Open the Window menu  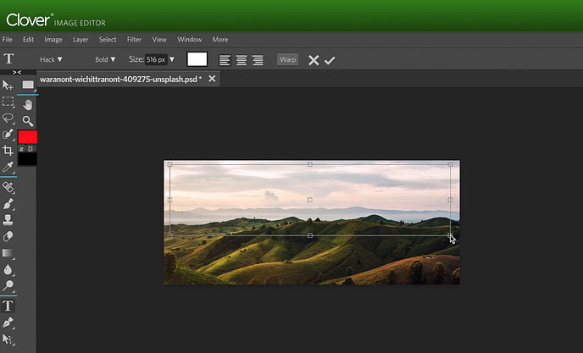[189, 40]
